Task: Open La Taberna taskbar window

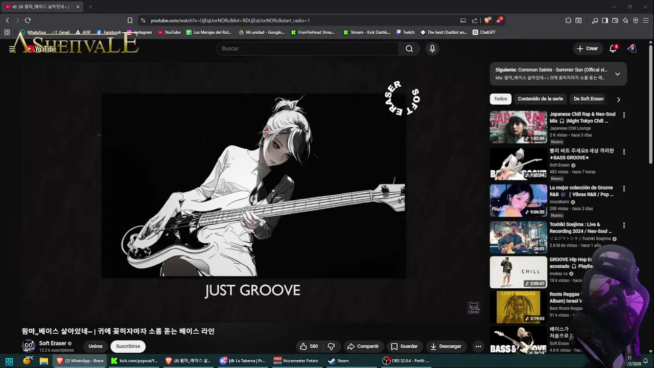Action: [242, 361]
